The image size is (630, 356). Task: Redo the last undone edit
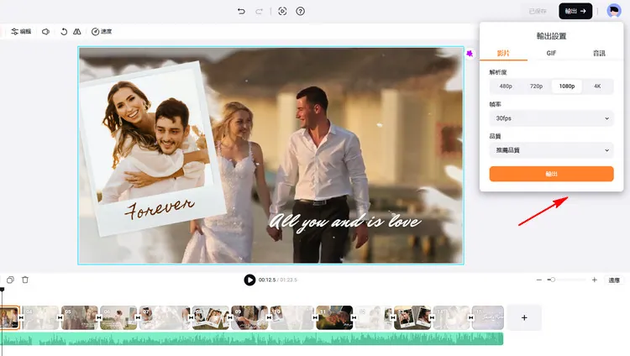point(260,11)
